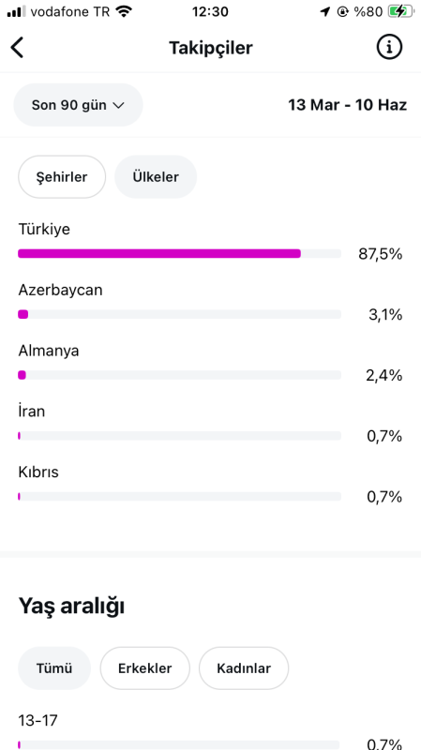
Task: Open the info icon in header
Action: pos(389,48)
